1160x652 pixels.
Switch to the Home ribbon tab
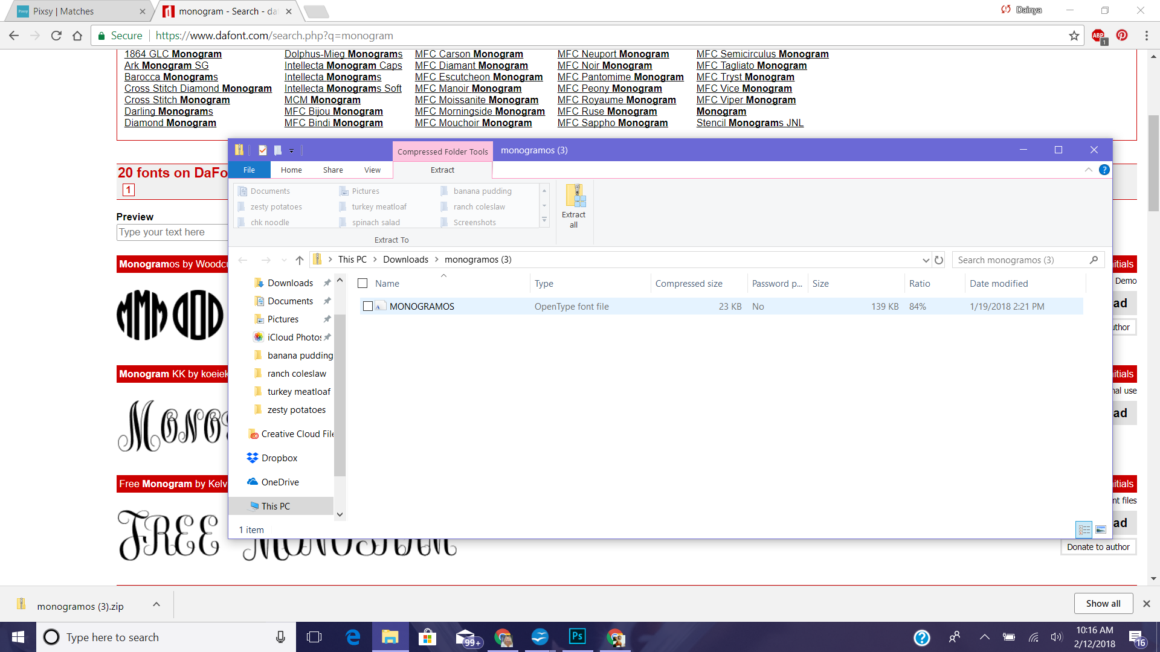pyautogui.click(x=291, y=170)
